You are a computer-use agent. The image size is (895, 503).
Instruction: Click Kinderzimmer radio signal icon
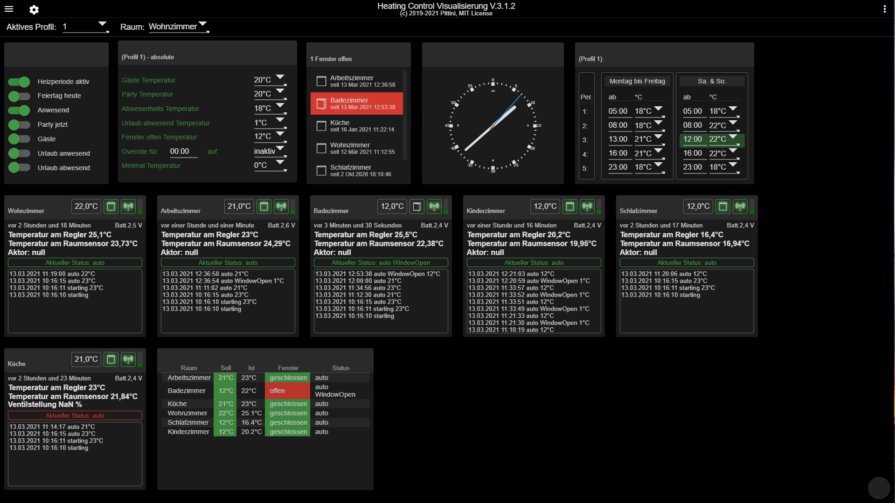click(587, 207)
